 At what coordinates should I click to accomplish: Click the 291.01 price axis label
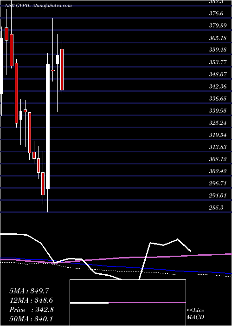(218, 196)
